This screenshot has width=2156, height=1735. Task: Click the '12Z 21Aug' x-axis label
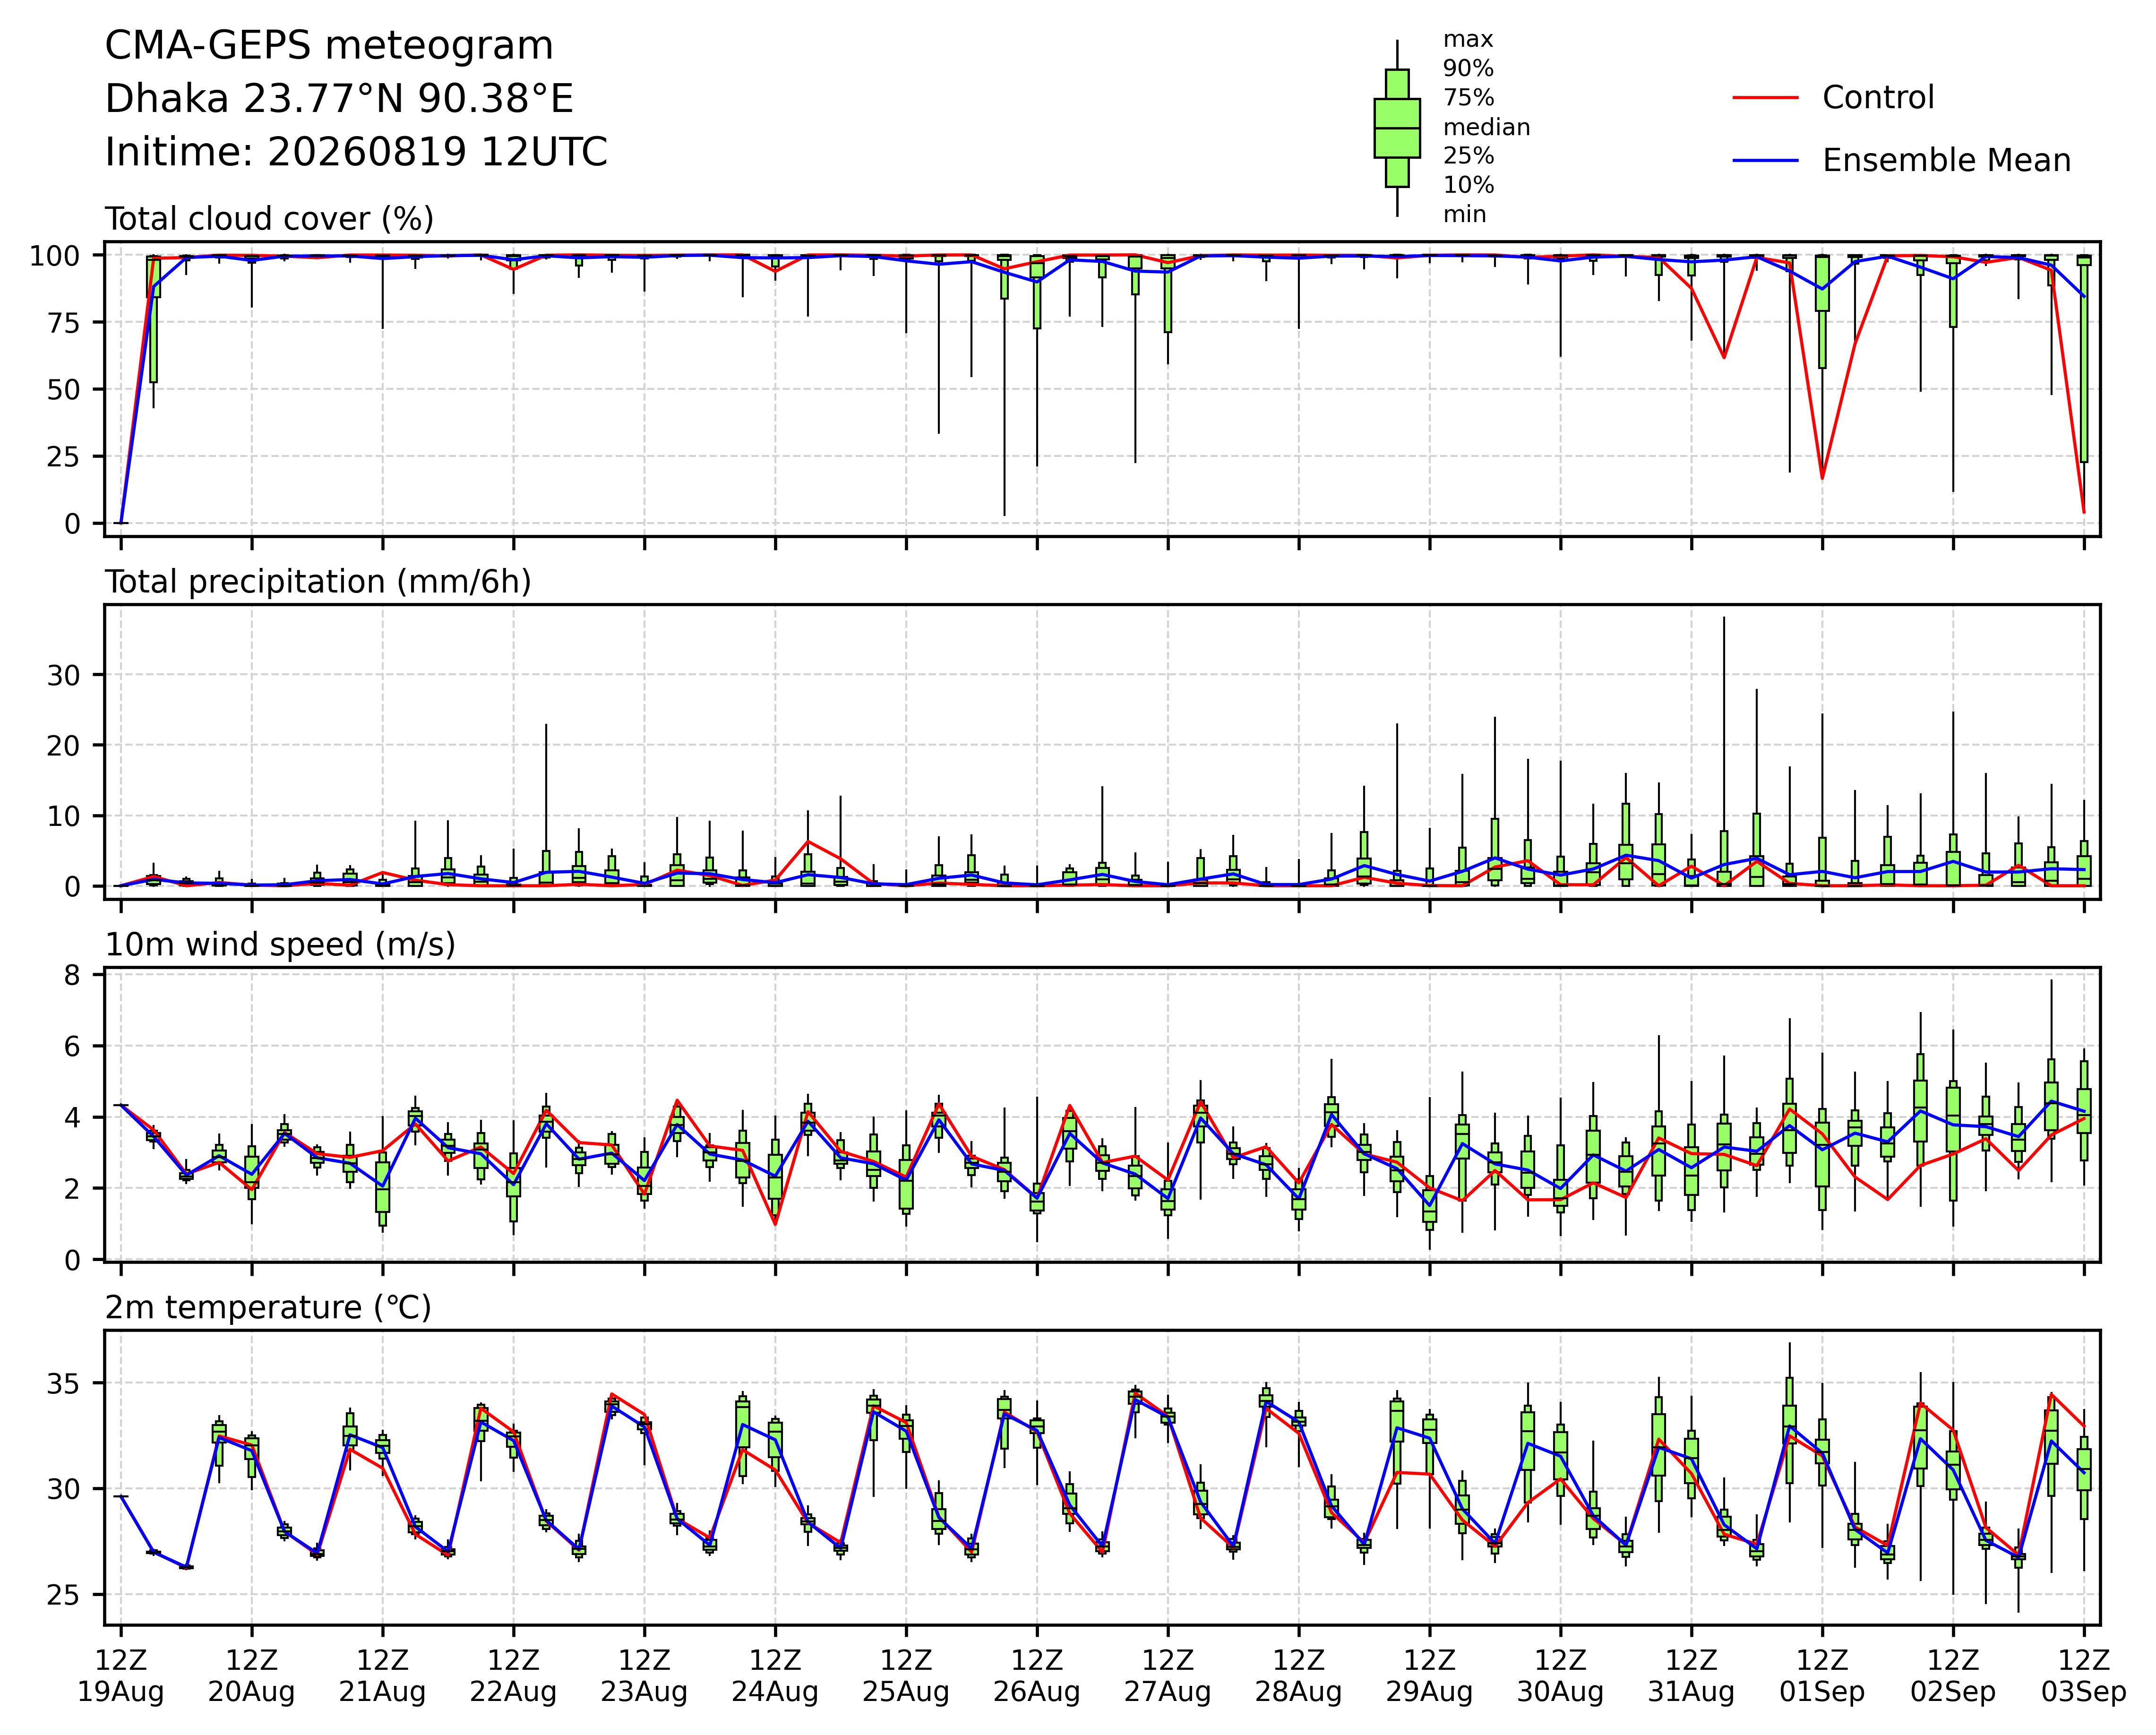pyautogui.click(x=382, y=1676)
